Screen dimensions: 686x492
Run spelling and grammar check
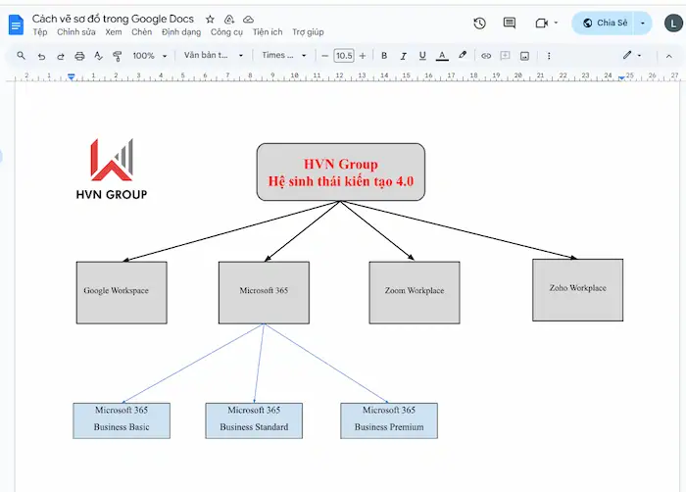(x=98, y=56)
